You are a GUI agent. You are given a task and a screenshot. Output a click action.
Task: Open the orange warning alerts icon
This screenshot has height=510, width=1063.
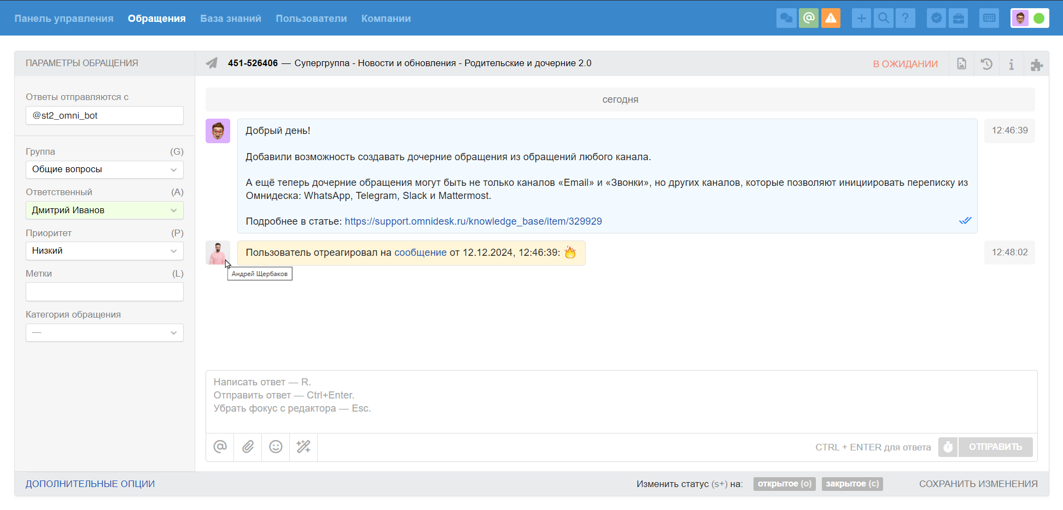(831, 18)
